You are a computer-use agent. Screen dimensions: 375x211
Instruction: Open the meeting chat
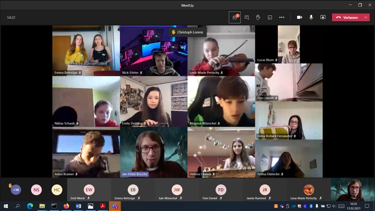click(x=247, y=17)
